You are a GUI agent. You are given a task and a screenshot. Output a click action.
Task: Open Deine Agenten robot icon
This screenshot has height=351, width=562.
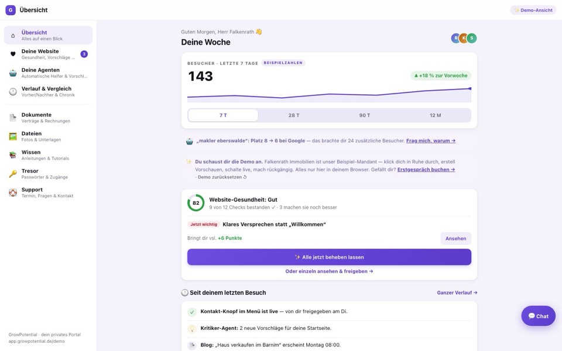click(13, 73)
